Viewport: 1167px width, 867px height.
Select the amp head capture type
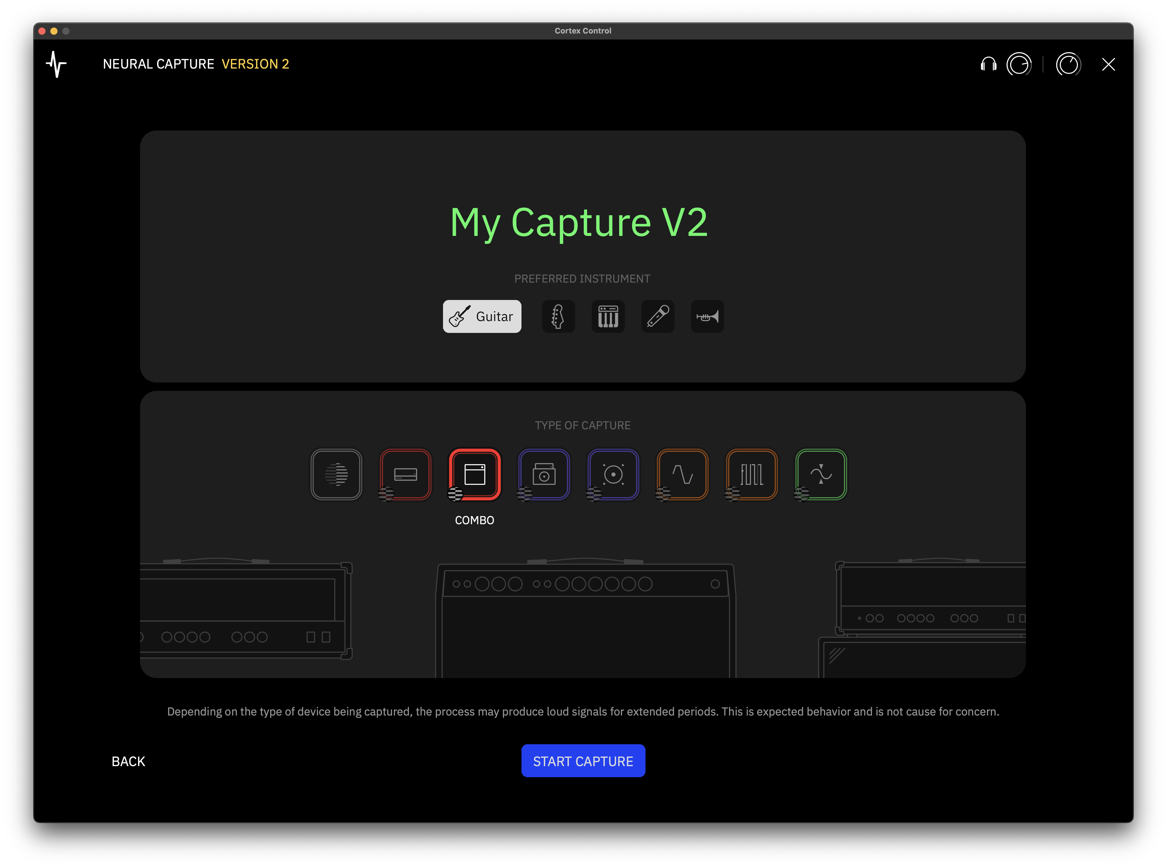(x=406, y=475)
